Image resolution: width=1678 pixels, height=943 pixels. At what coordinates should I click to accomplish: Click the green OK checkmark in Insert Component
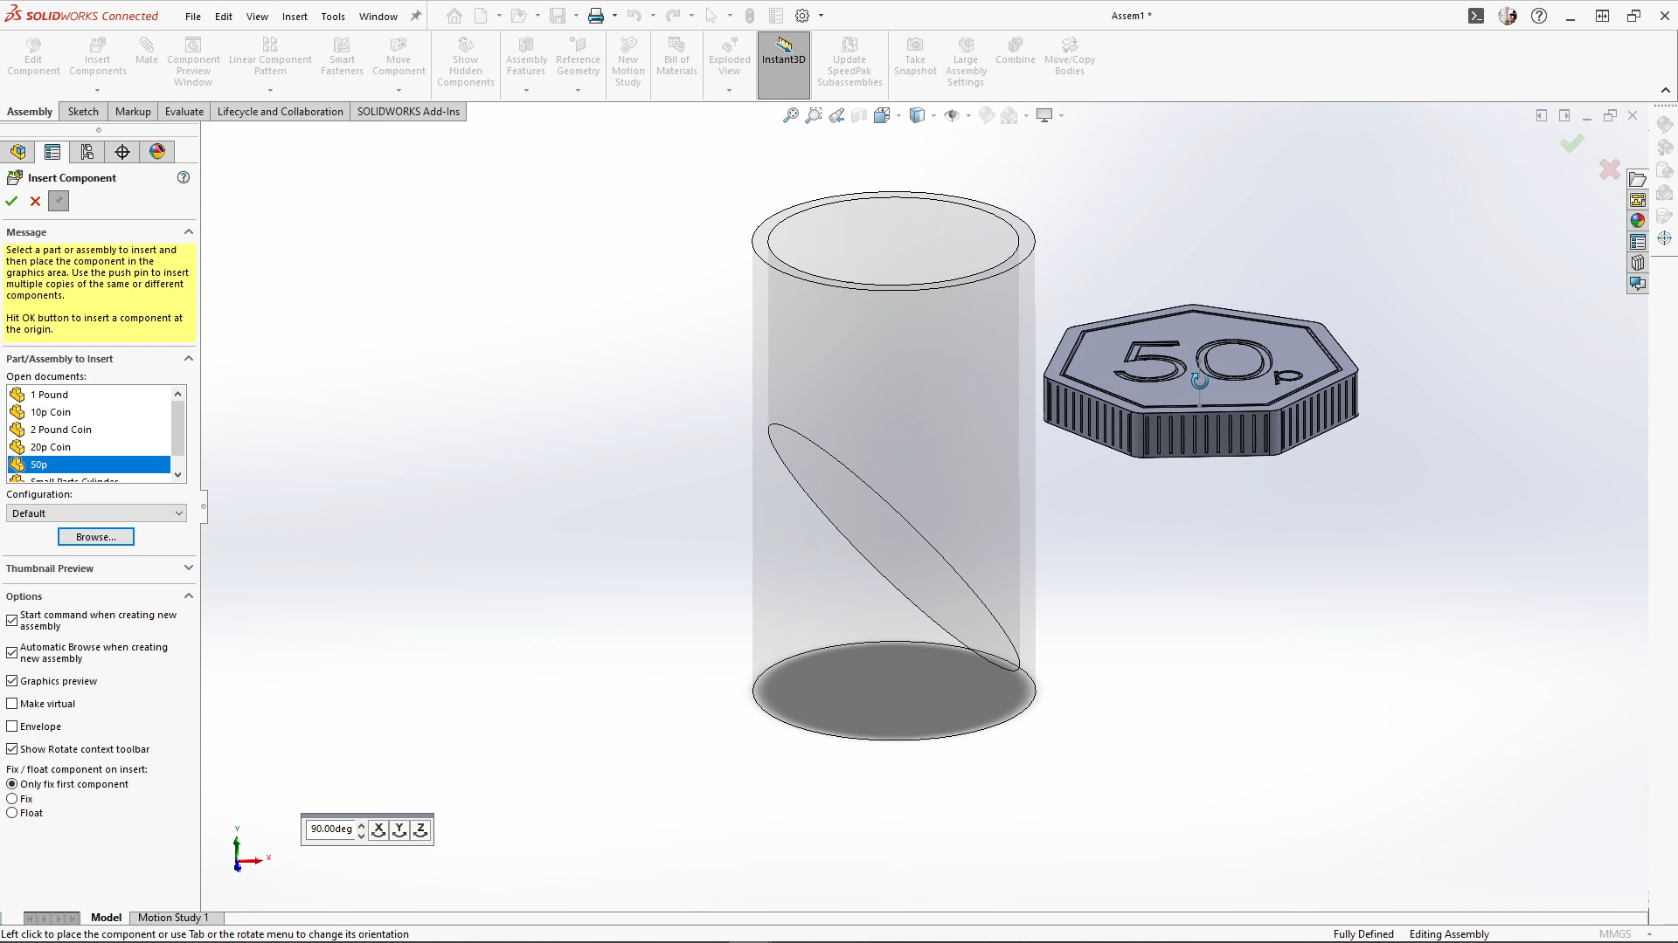(x=11, y=202)
